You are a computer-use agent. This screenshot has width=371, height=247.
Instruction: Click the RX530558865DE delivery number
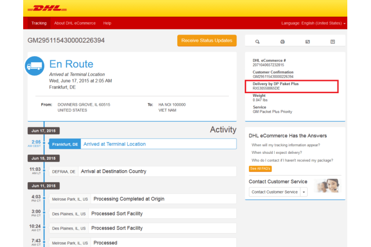coord(266,89)
